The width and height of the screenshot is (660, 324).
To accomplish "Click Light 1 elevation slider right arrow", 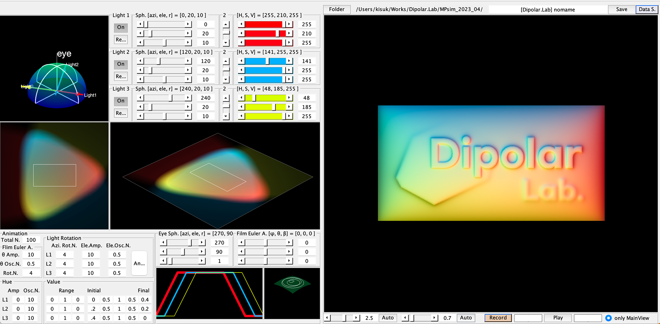I will click(188, 34).
